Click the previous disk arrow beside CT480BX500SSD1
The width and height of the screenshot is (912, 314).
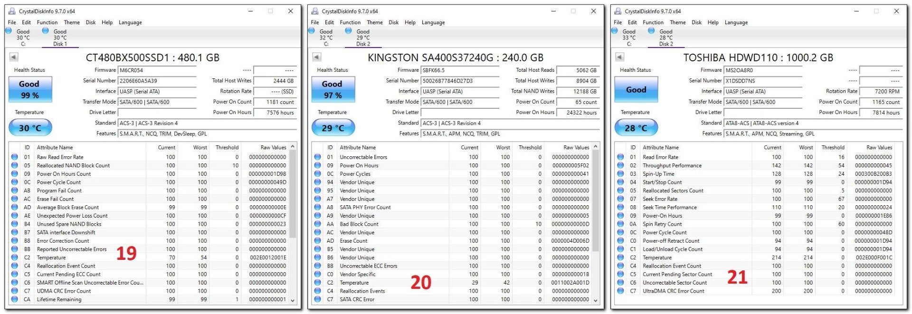[x=14, y=57]
